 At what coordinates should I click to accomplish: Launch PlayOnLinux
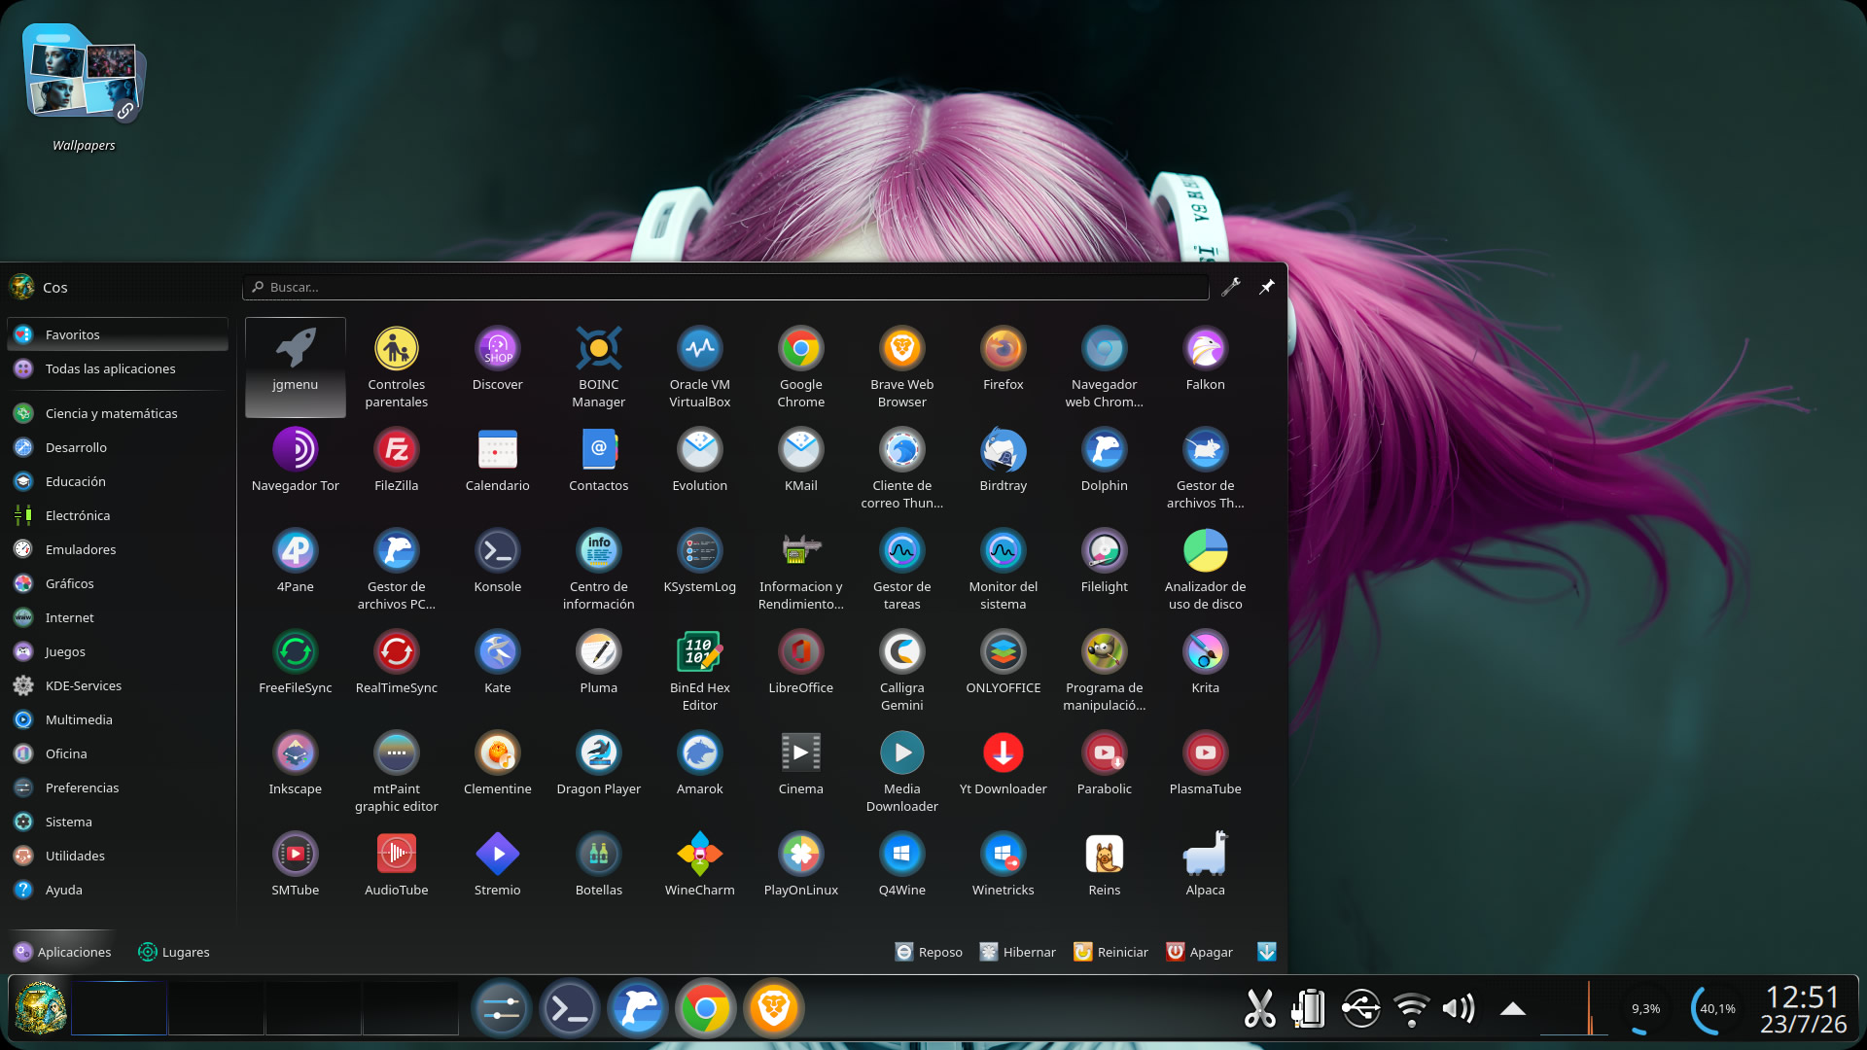coord(801,863)
